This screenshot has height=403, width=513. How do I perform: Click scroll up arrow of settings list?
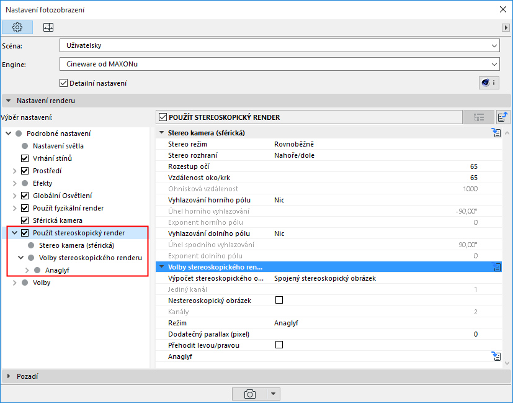coord(507,134)
